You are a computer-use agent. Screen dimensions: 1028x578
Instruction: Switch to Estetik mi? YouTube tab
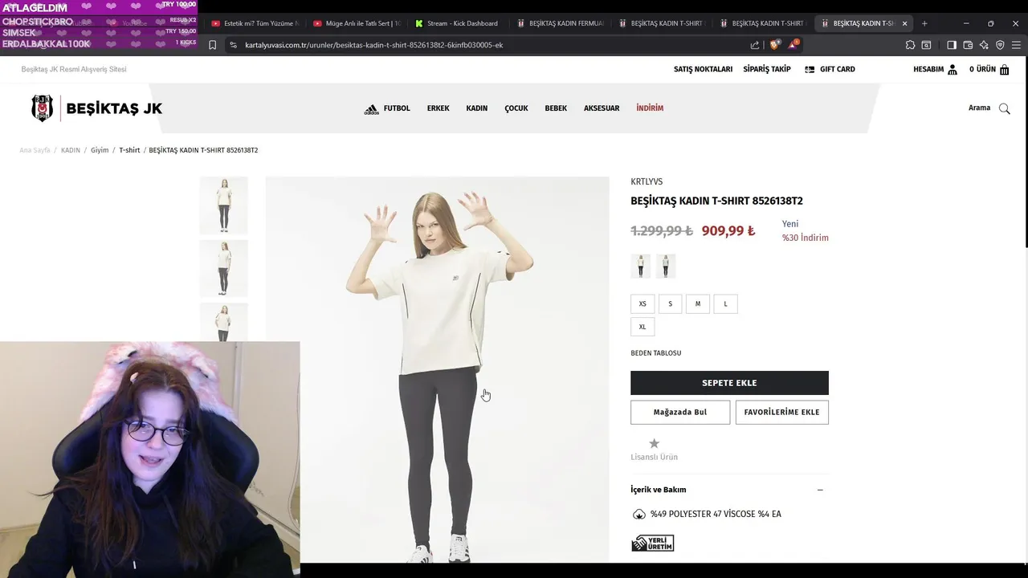255,23
